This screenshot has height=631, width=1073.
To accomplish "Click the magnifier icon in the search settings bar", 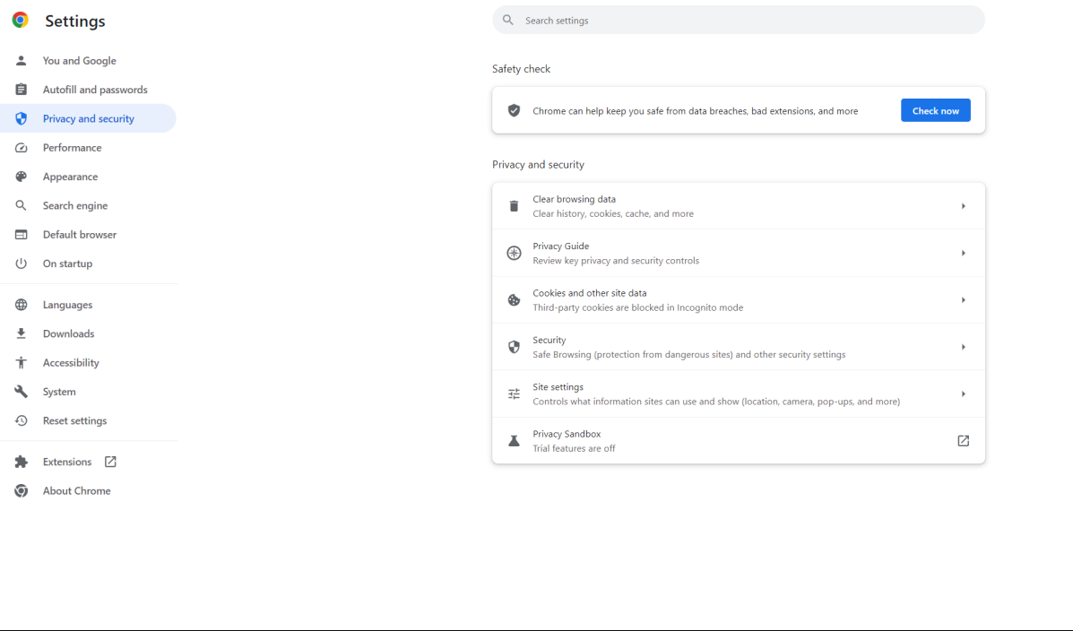I will pyautogui.click(x=507, y=20).
